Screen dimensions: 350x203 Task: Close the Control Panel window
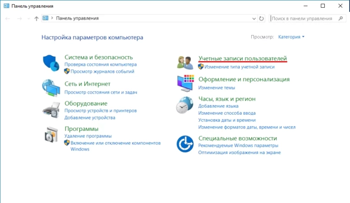pyautogui.click(x=340, y=6)
